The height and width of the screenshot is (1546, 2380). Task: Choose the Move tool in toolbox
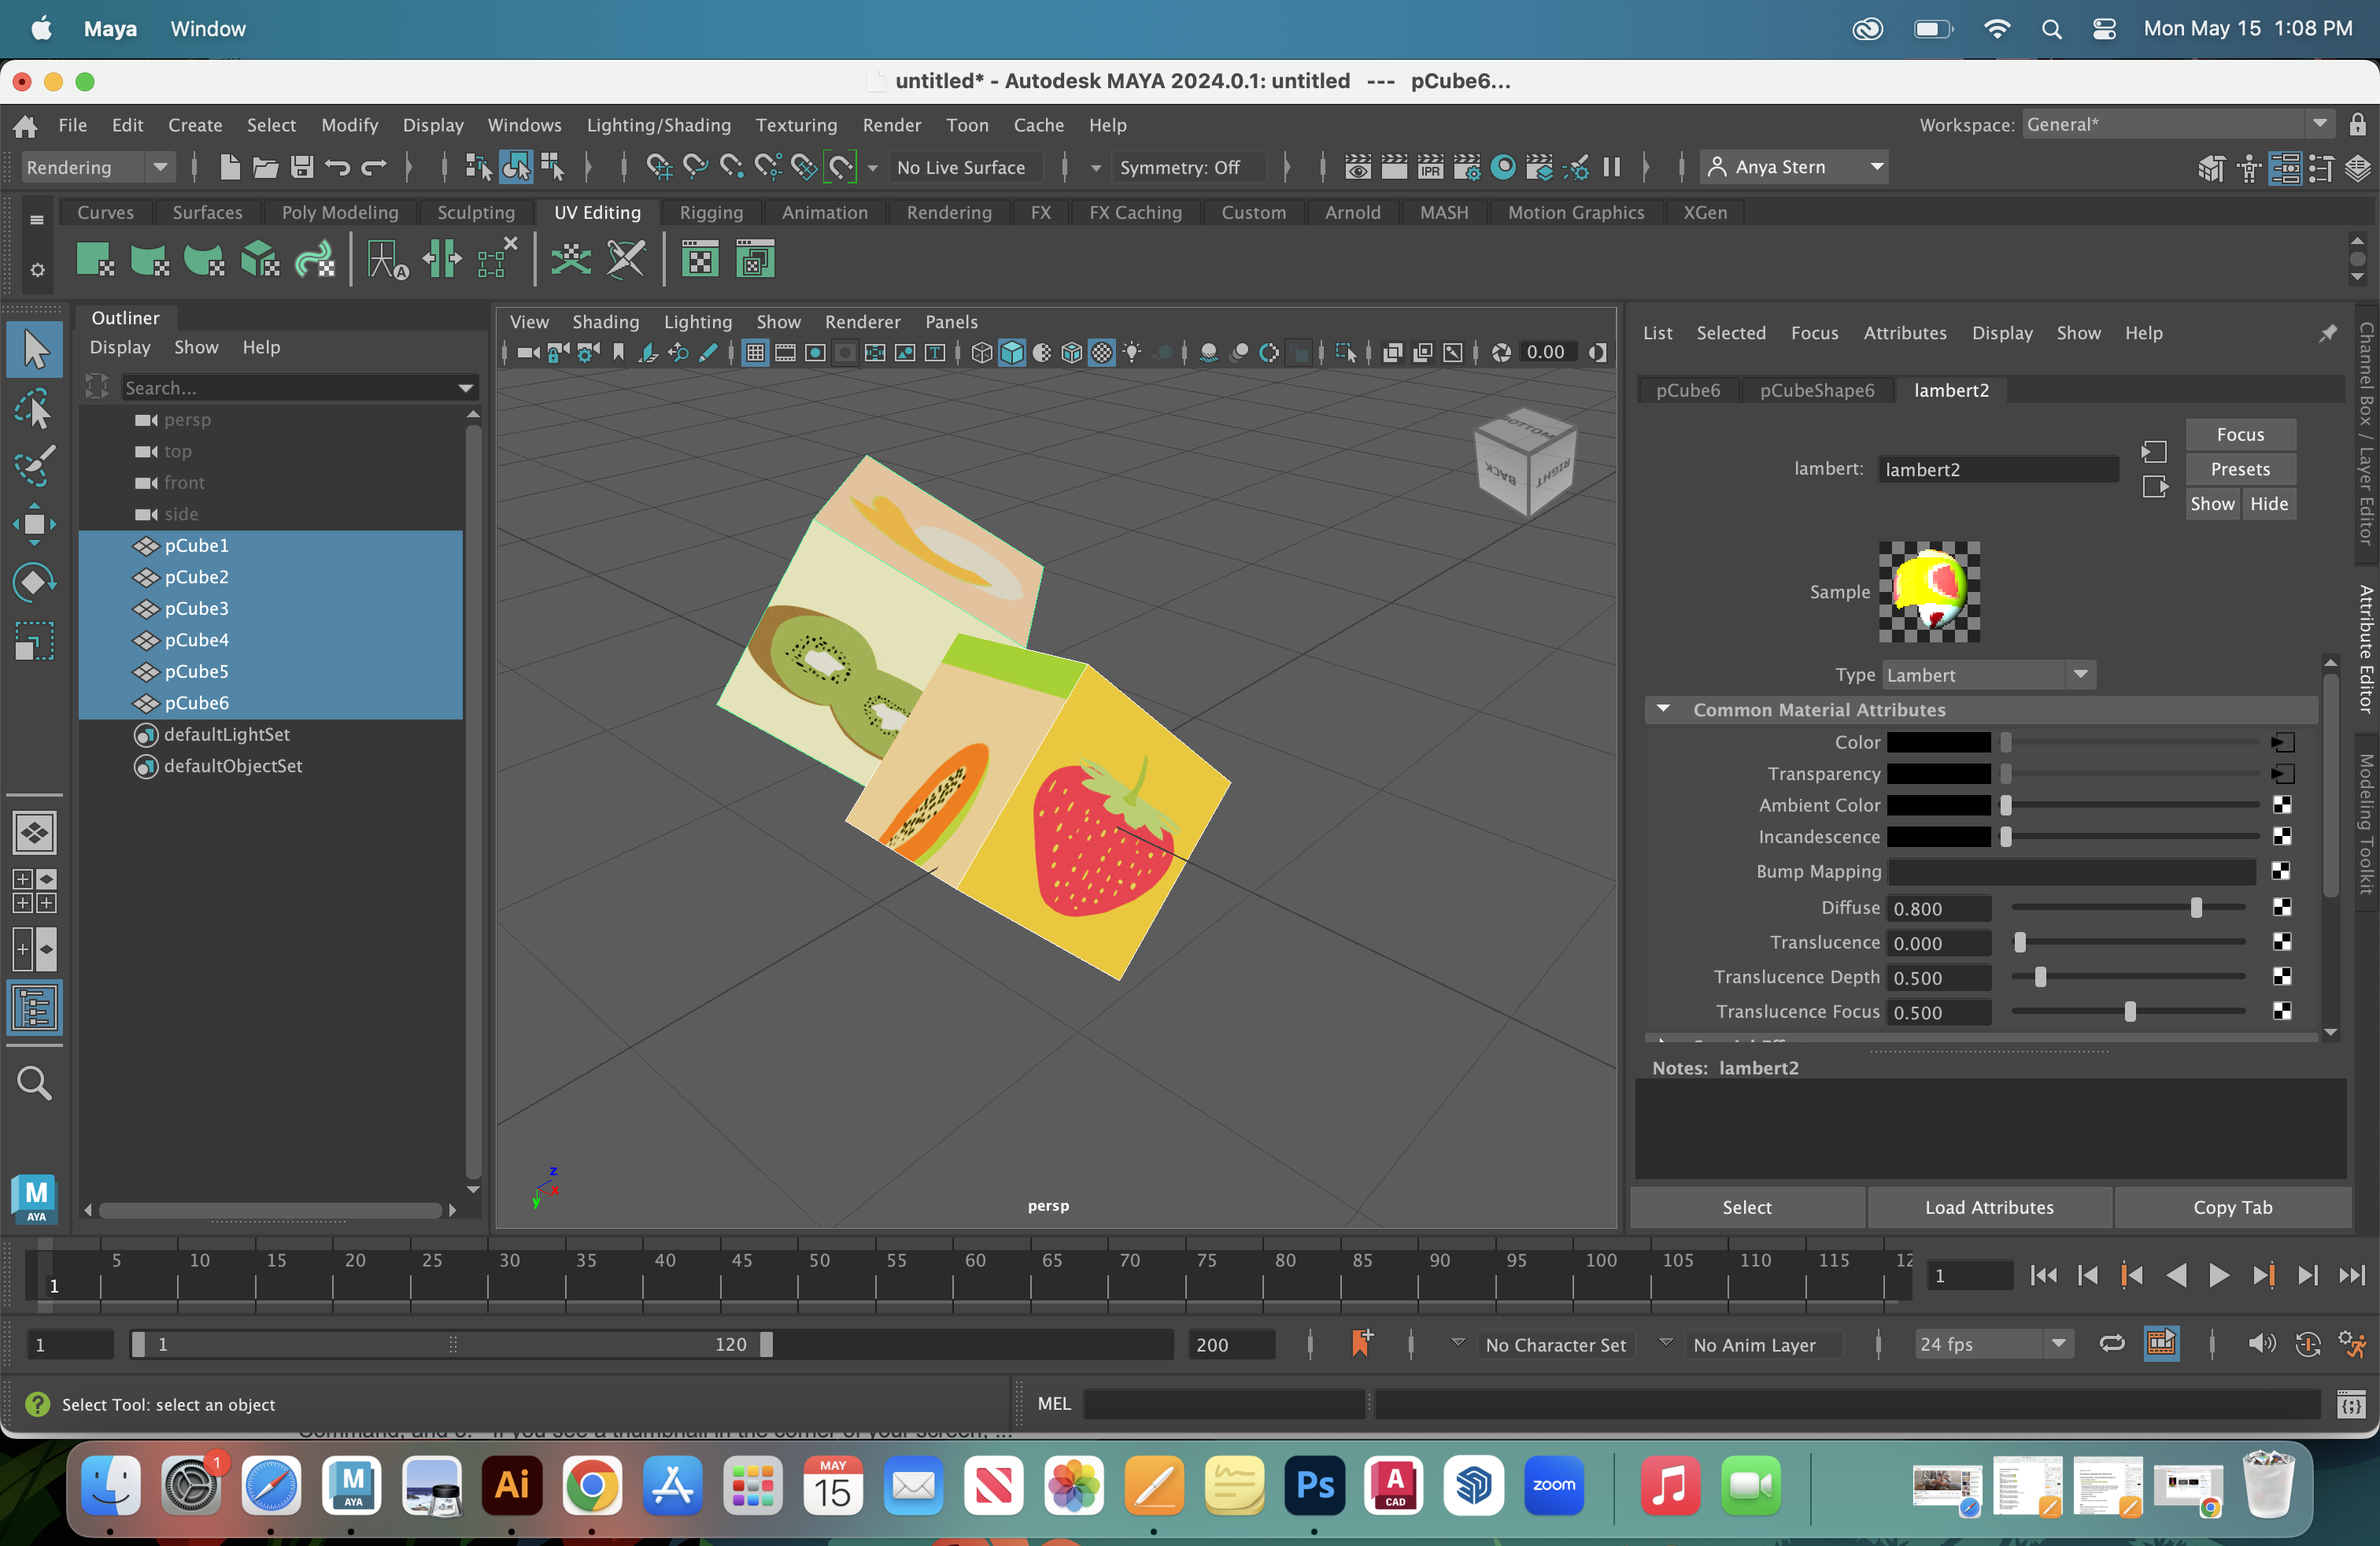click(34, 524)
